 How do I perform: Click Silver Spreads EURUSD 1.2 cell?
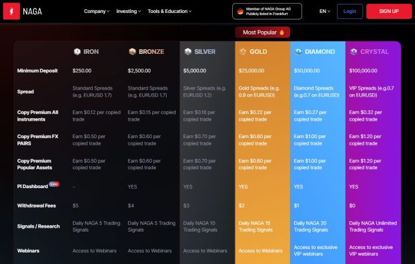click(205, 91)
